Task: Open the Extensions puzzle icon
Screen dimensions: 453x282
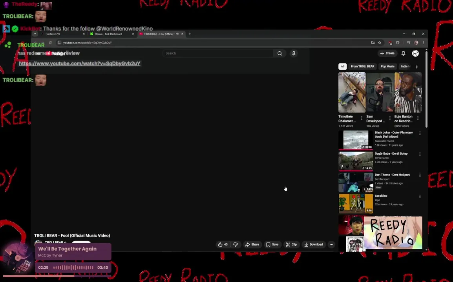Action: click(x=398, y=43)
